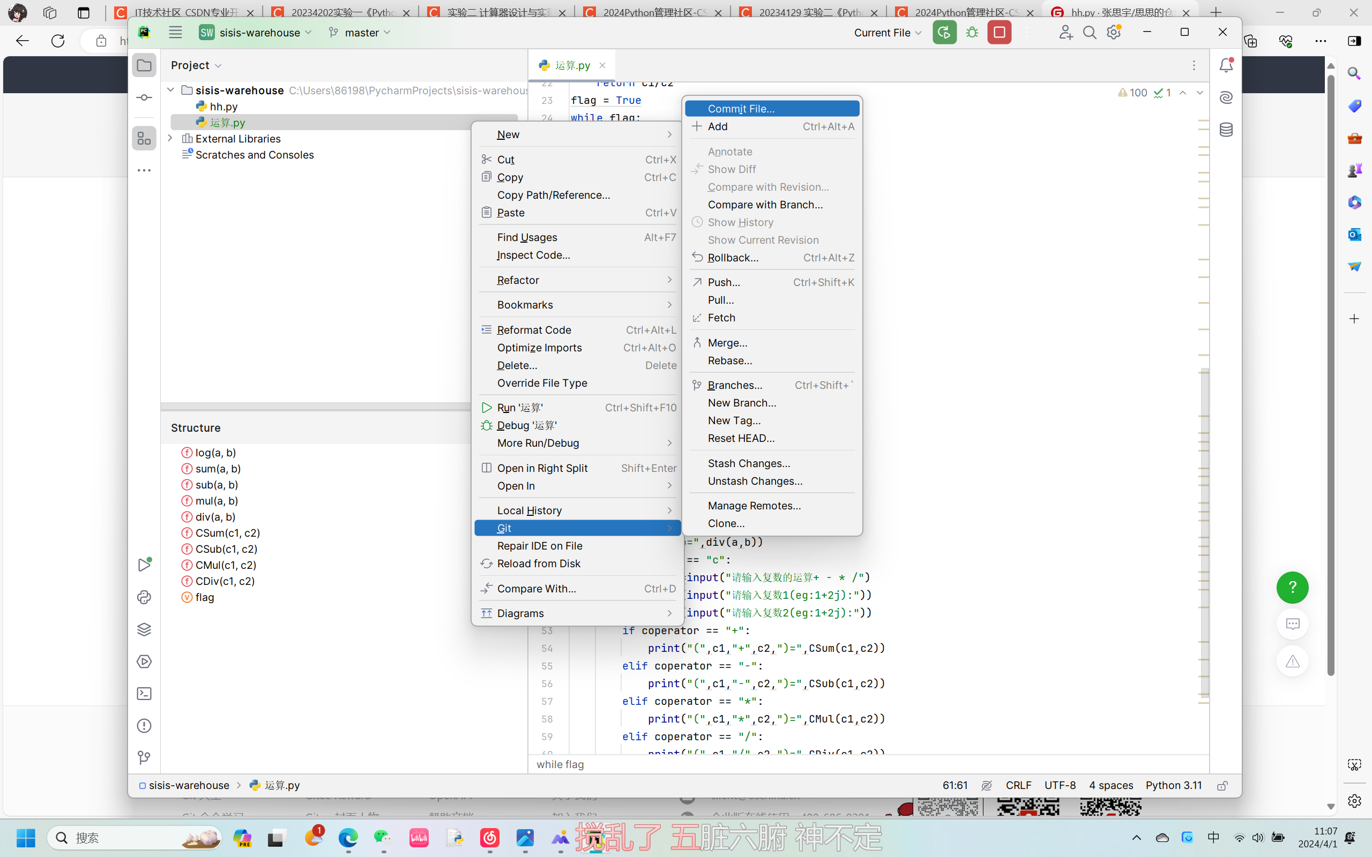
Task: Choose Push... from the Git submenu
Action: (x=724, y=282)
